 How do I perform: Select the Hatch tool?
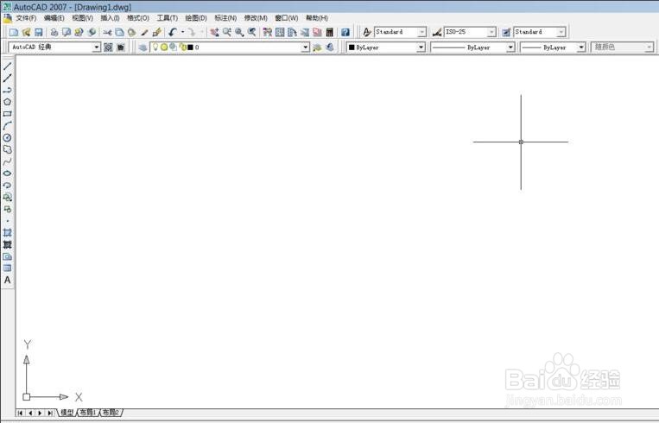7,233
